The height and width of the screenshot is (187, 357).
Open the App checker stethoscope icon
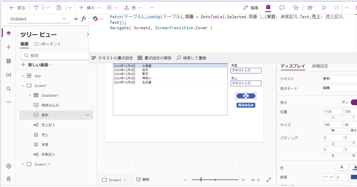tap(296, 8)
